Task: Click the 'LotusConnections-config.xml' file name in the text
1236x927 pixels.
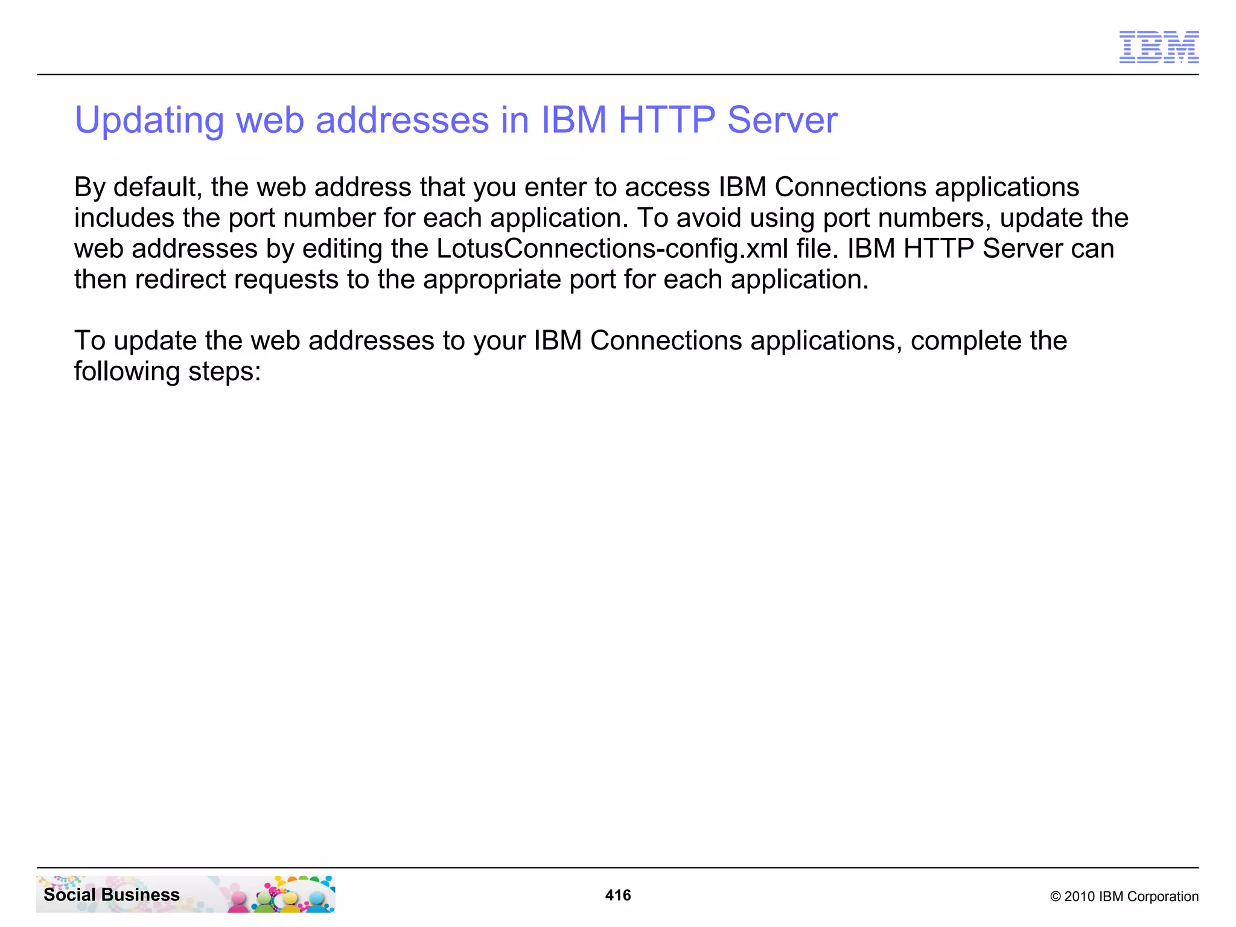Action: point(612,249)
